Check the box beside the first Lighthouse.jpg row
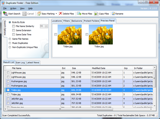 point(8,73)
